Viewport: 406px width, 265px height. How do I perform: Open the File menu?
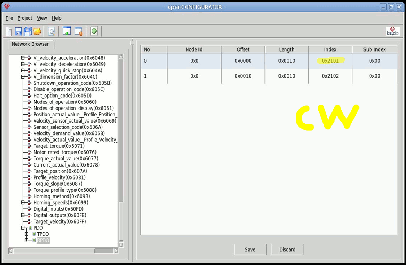tap(9, 18)
